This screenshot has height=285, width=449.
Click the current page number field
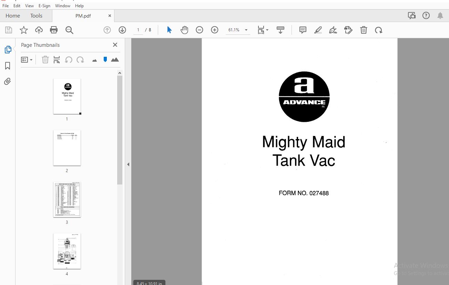point(138,30)
